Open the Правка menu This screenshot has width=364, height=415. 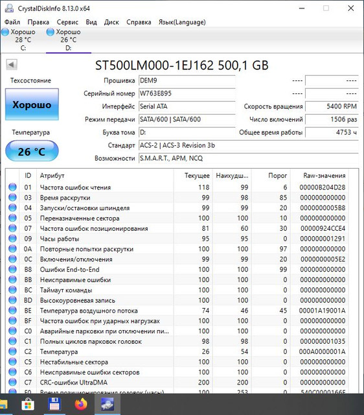click(x=38, y=22)
